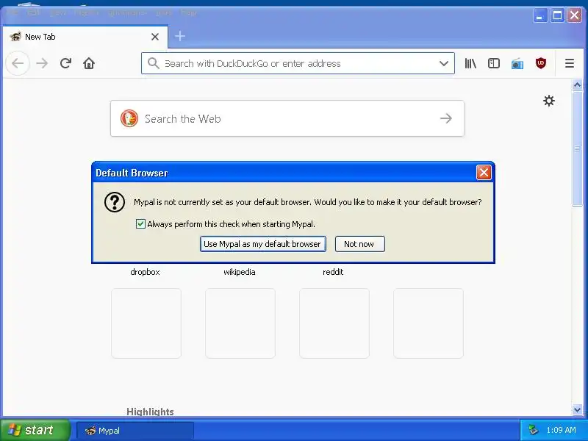Click the page scrollbar up arrow

577,85
